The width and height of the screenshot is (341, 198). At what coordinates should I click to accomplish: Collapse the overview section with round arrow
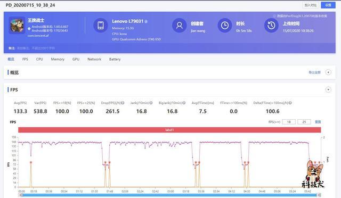point(328,72)
